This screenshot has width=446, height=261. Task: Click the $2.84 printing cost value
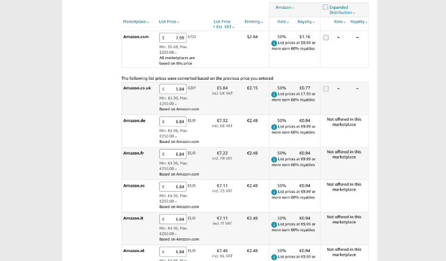[x=252, y=37]
